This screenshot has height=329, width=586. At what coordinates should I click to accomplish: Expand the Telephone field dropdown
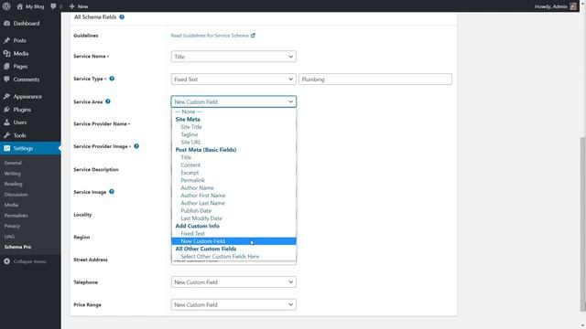tap(233, 282)
